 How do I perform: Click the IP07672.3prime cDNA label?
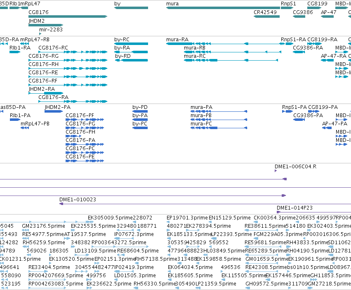[134, 234]
